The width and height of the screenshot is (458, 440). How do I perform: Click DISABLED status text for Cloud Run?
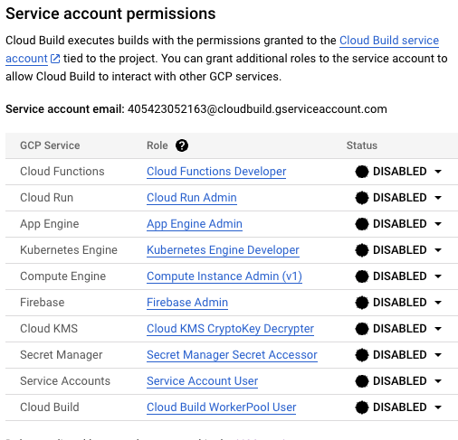(400, 198)
